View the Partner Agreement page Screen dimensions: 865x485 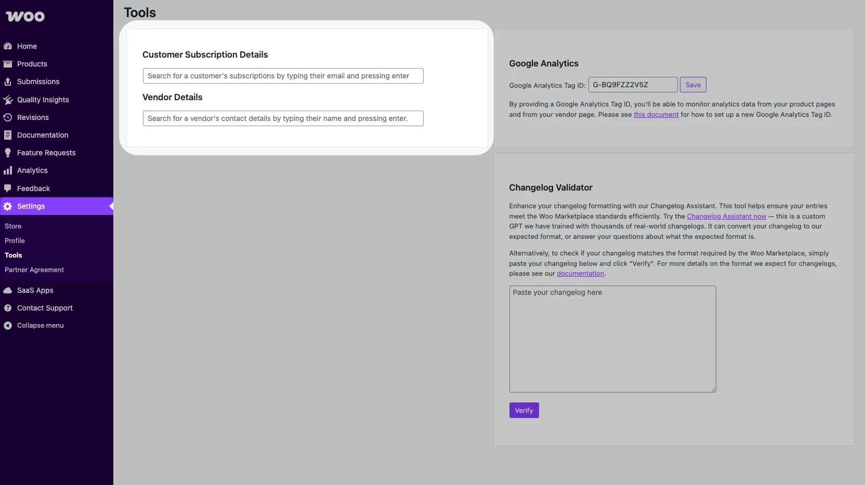[x=34, y=270]
